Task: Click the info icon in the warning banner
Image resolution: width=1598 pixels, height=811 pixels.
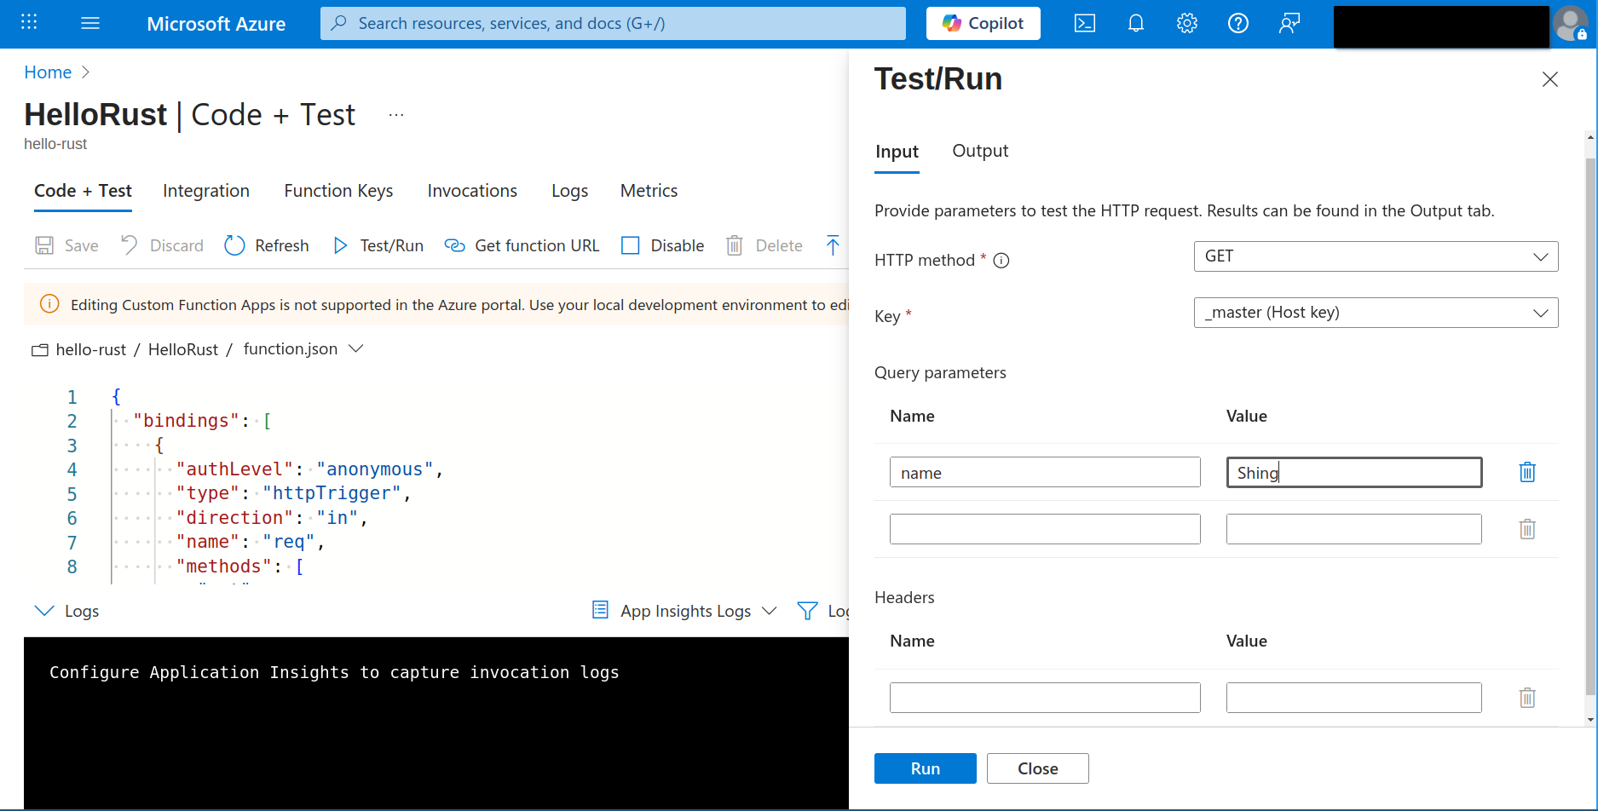Action: point(49,304)
